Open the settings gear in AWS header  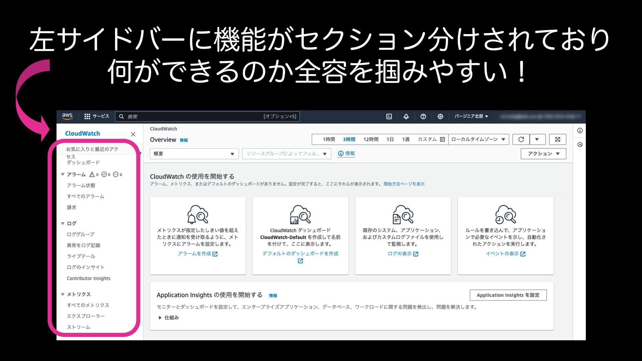click(x=440, y=116)
